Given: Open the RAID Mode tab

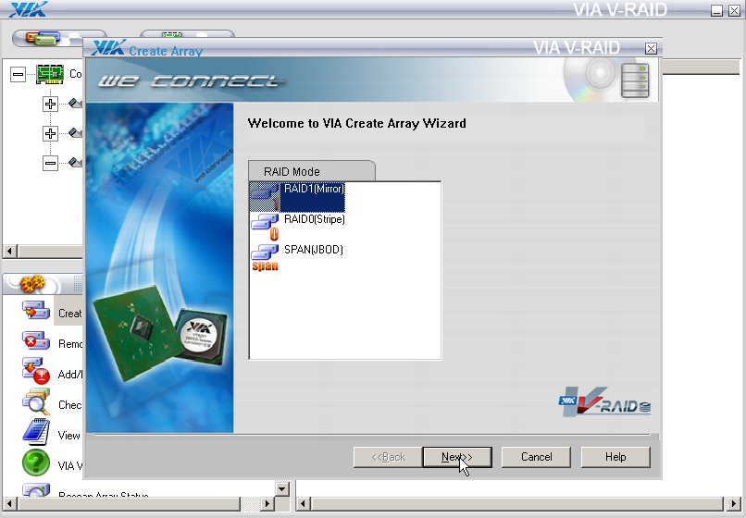Looking at the screenshot, I should click(x=312, y=171).
